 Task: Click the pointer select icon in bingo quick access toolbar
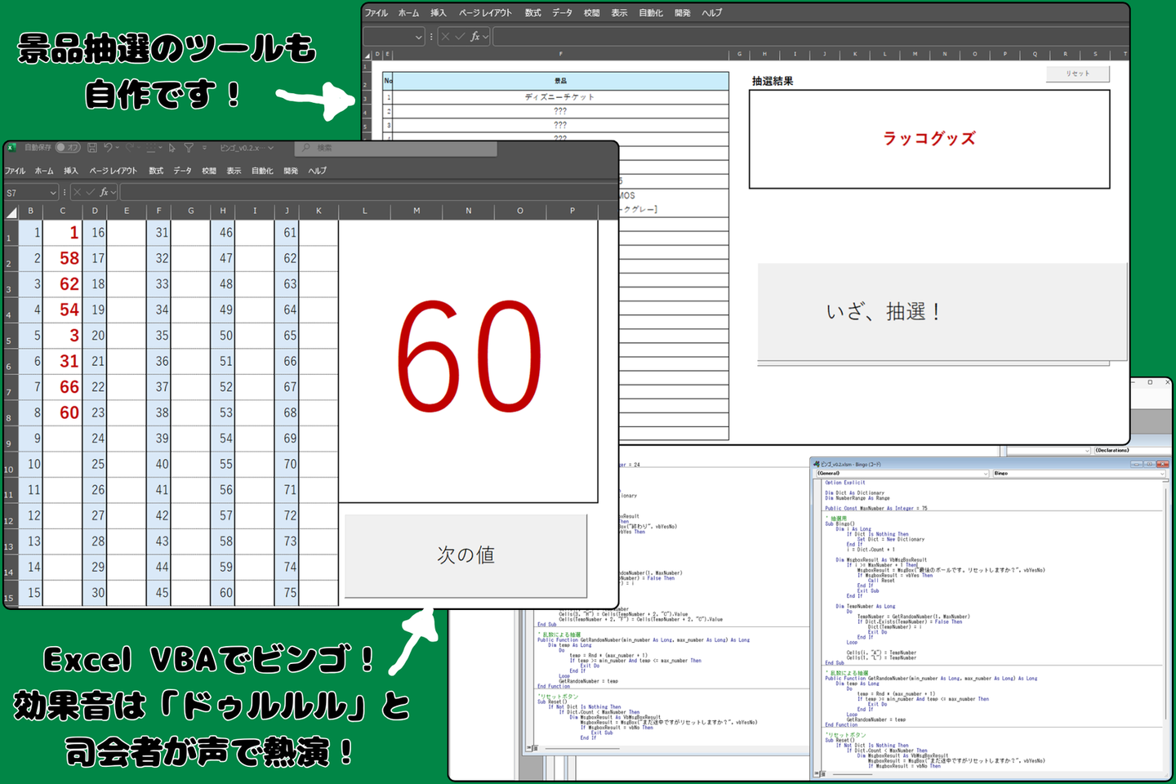[x=172, y=148]
